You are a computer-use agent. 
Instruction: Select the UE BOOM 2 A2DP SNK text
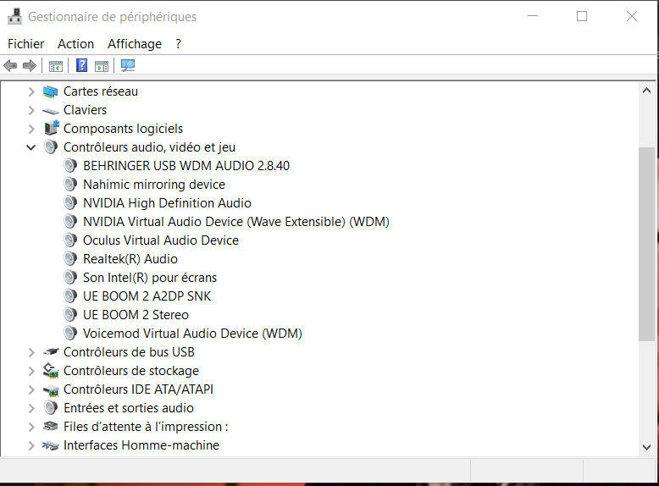(x=147, y=296)
